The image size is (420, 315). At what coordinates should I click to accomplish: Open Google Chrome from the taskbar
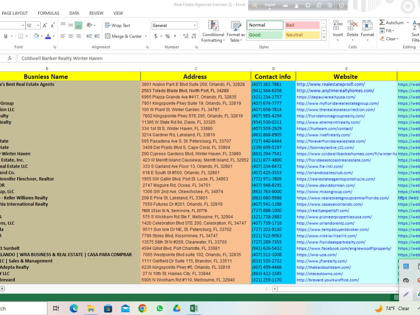click(x=142, y=308)
